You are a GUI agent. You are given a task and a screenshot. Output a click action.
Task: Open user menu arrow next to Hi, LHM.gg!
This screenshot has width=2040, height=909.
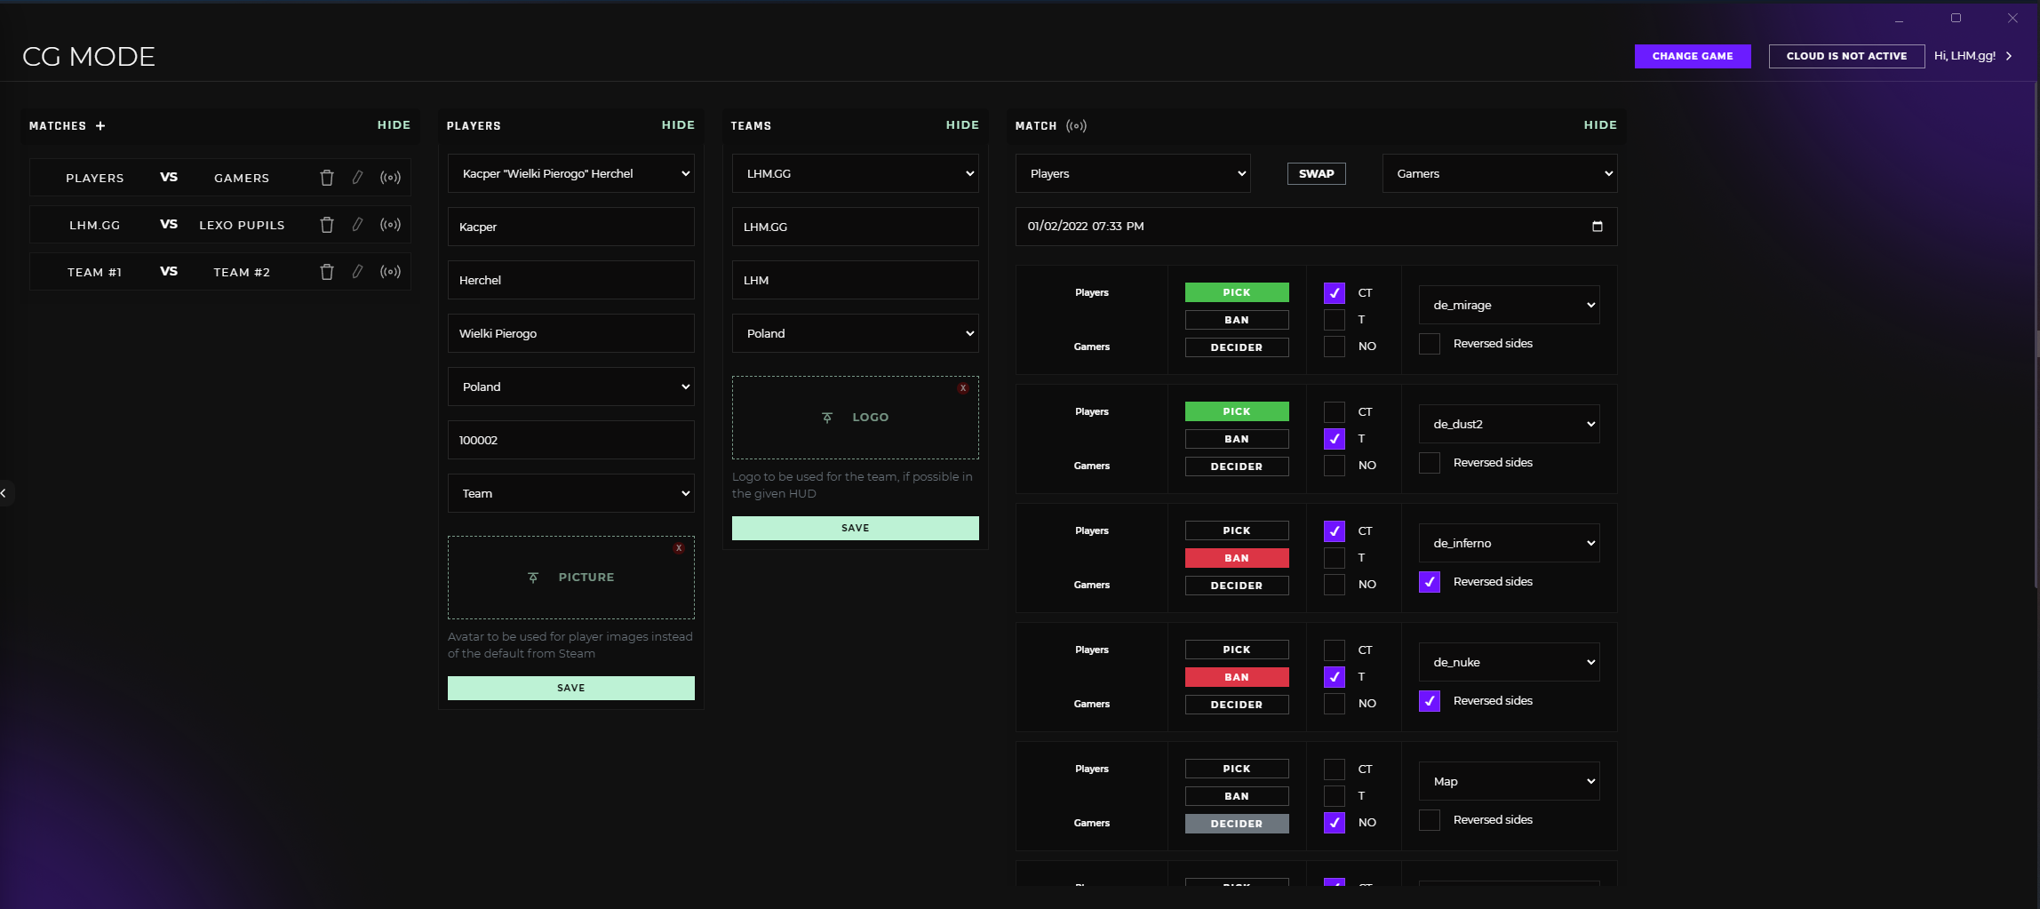click(2010, 56)
